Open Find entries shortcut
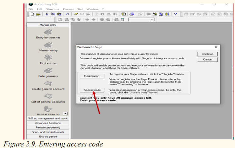The width and height of the screenshot is (235, 148). 48,60
